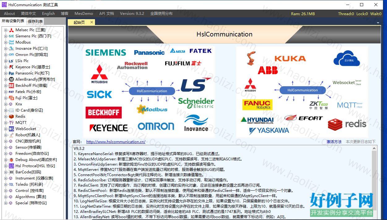The image size is (387, 220).
Task: Click the 本次更新日志如下 label
Action: [x=361, y=142]
